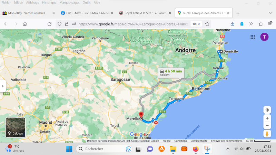Show hidden system tray icons
The height and width of the screenshot is (155, 276).
pos(228,149)
